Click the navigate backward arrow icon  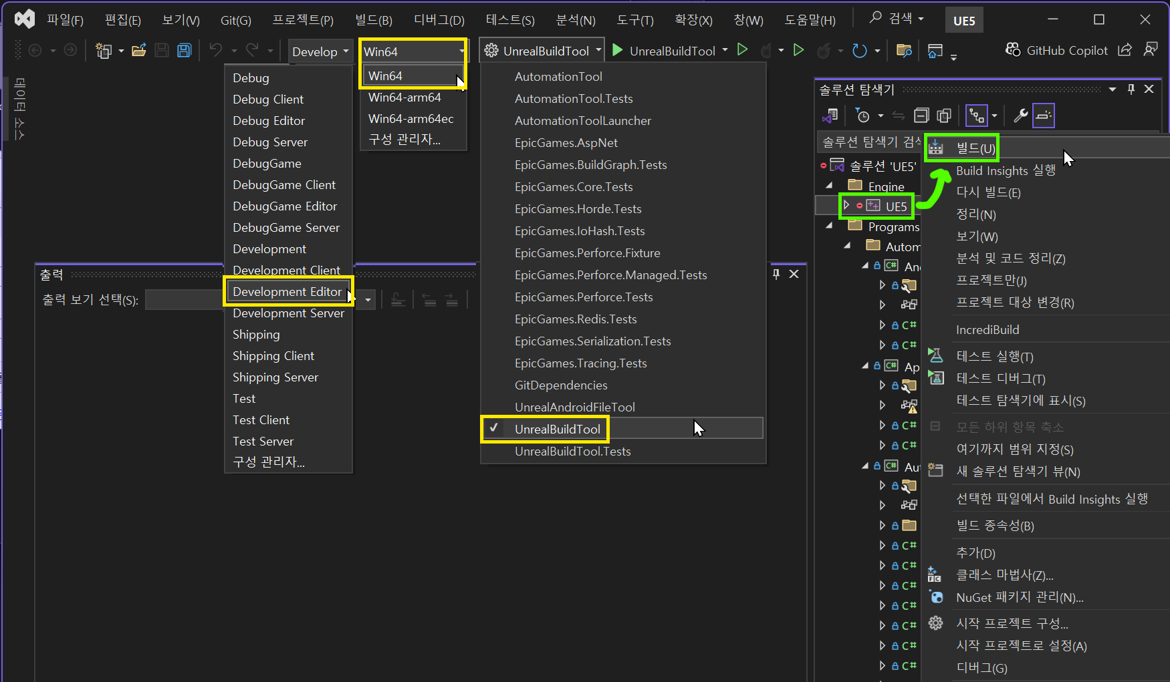[35, 50]
